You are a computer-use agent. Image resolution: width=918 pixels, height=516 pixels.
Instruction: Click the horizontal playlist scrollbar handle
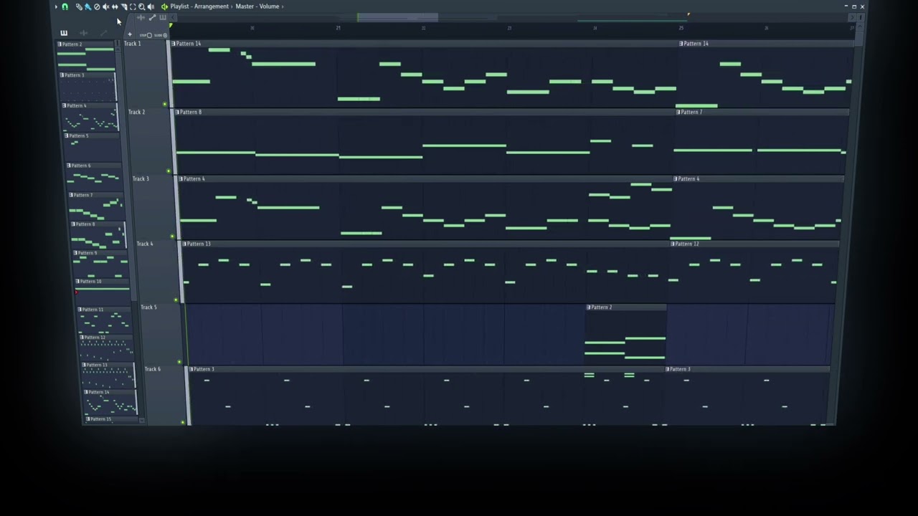pyautogui.click(x=398, y=17)
